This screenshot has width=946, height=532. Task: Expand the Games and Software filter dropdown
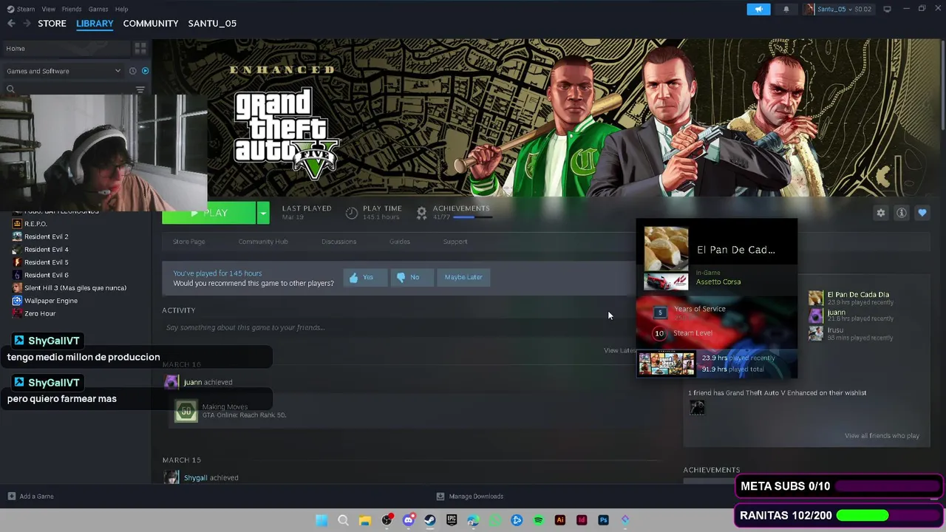point(64,71)
